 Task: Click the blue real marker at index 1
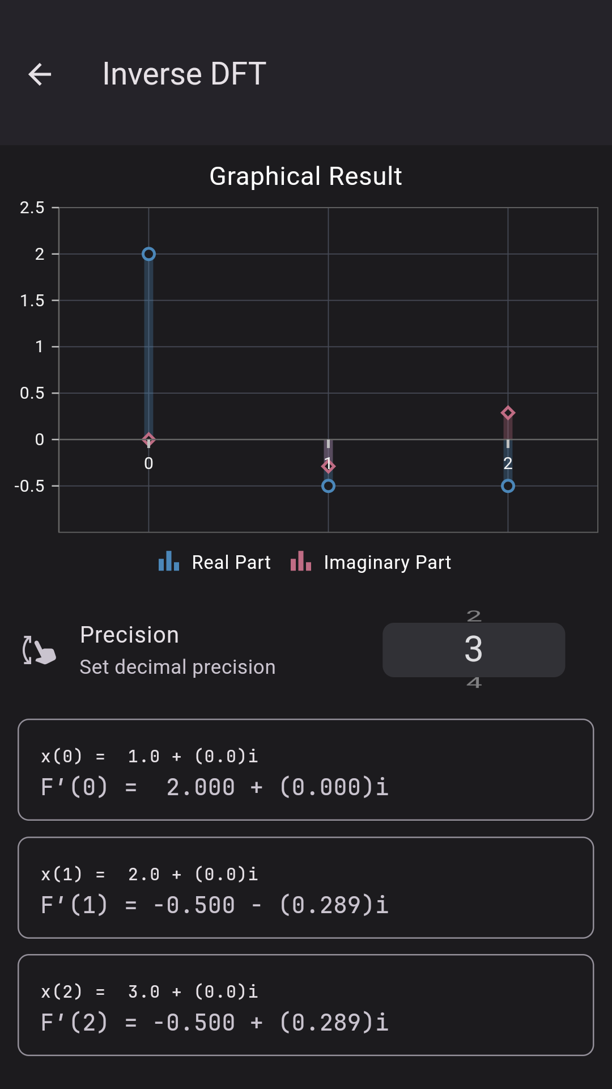(x=328, y=486)
